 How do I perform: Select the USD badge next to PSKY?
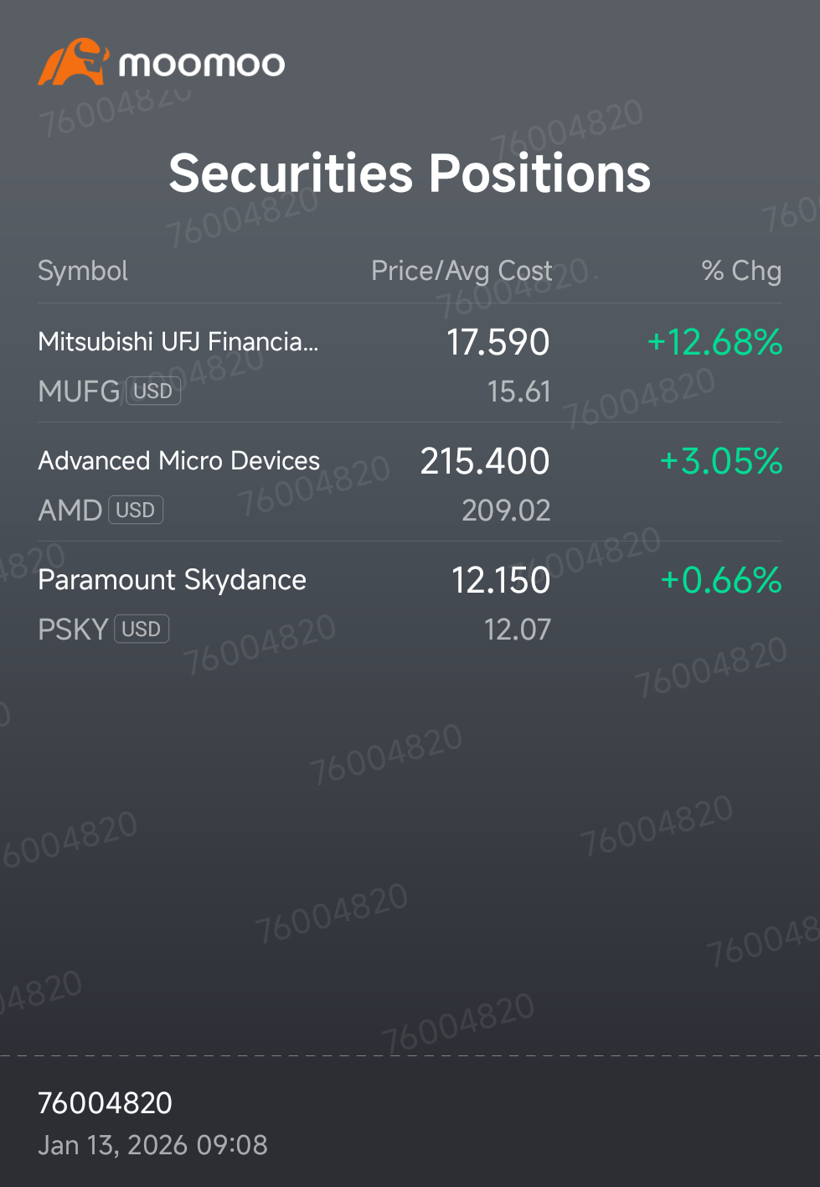[142, 629]
